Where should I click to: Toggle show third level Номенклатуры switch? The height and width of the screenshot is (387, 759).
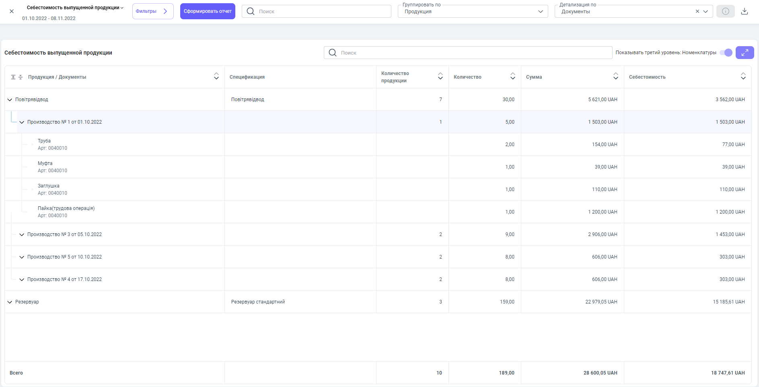tap(726, 53)
